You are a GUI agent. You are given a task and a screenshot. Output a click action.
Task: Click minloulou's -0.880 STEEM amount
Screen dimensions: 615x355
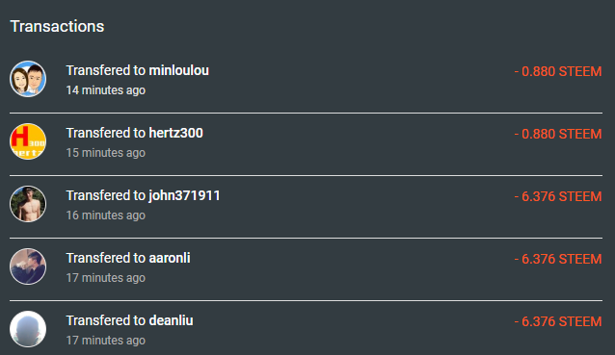[x=558, y=71]
